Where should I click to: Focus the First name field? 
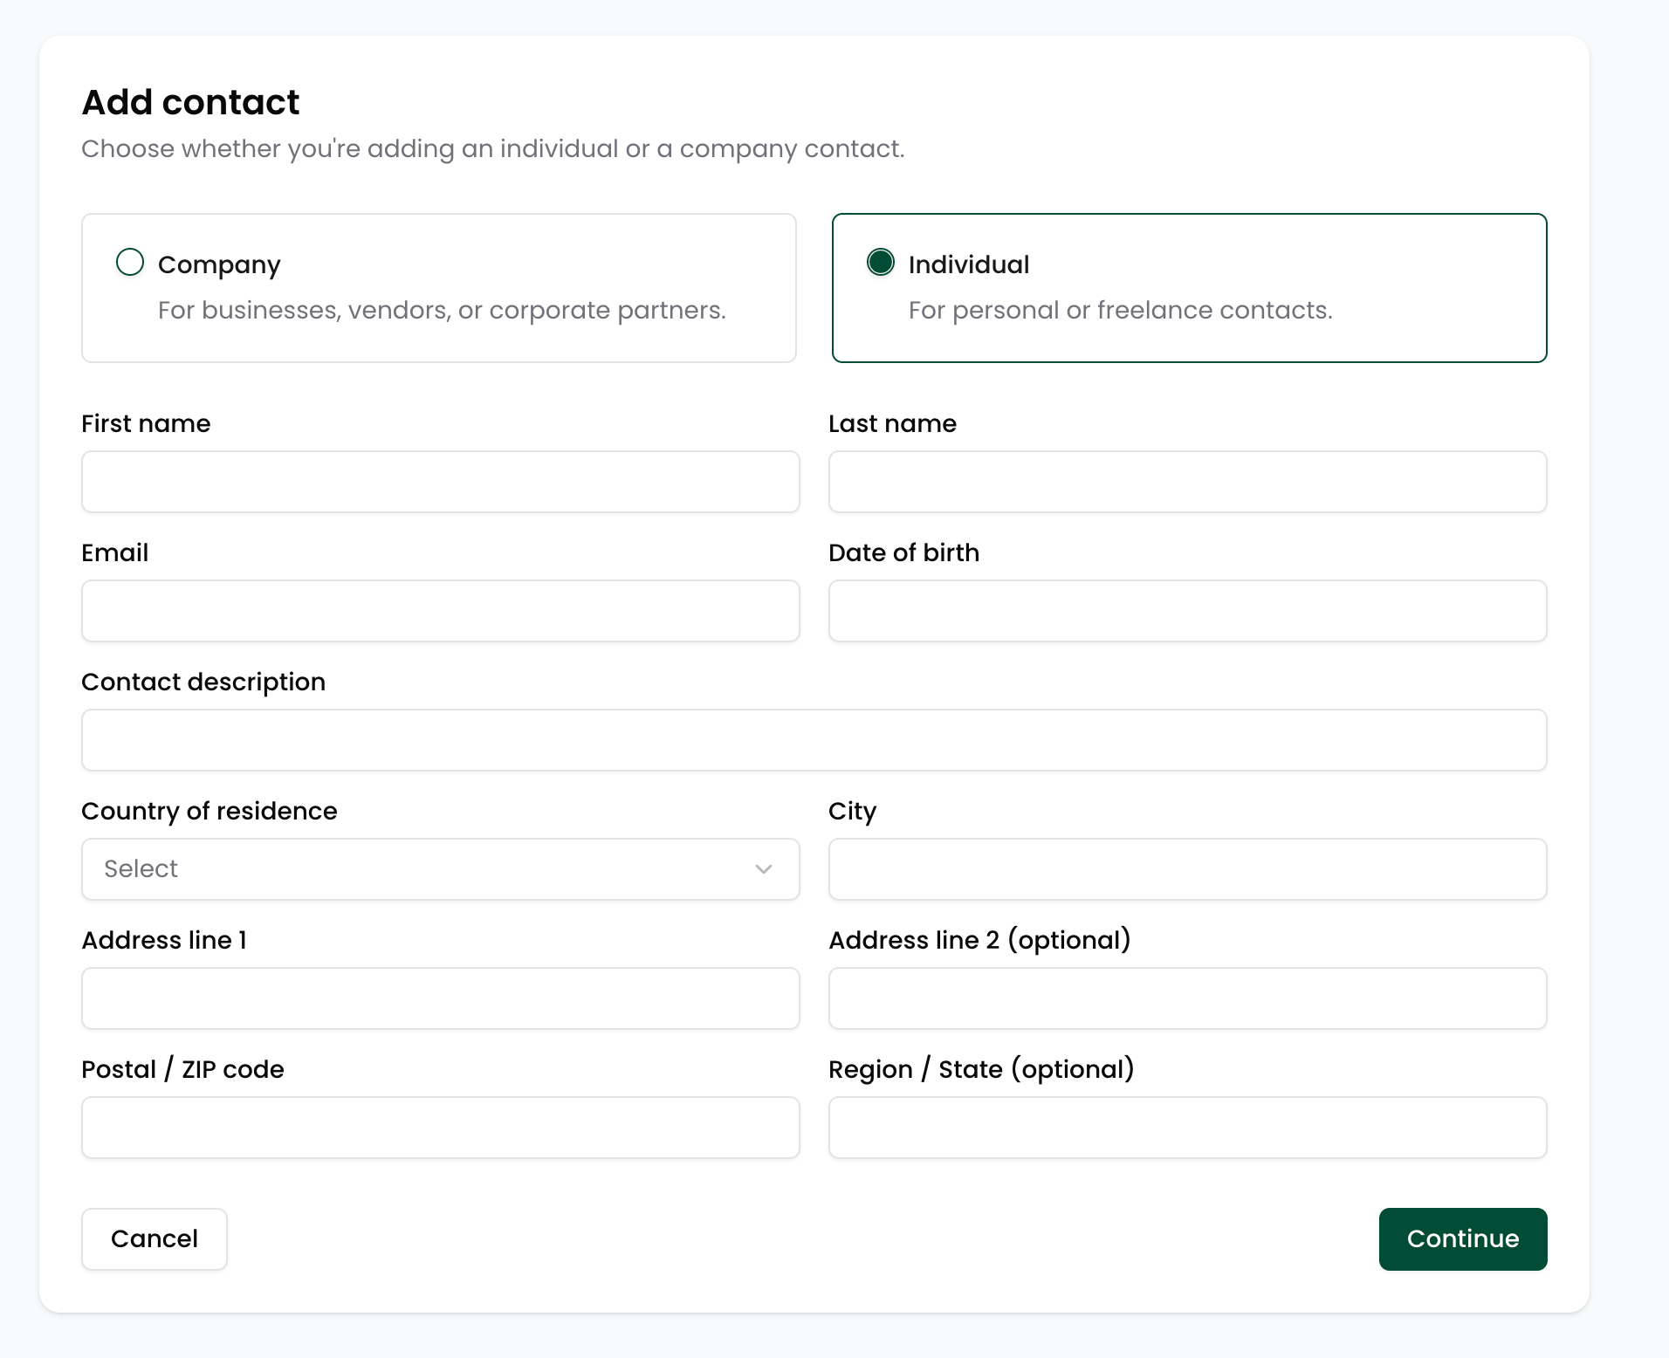440,482
